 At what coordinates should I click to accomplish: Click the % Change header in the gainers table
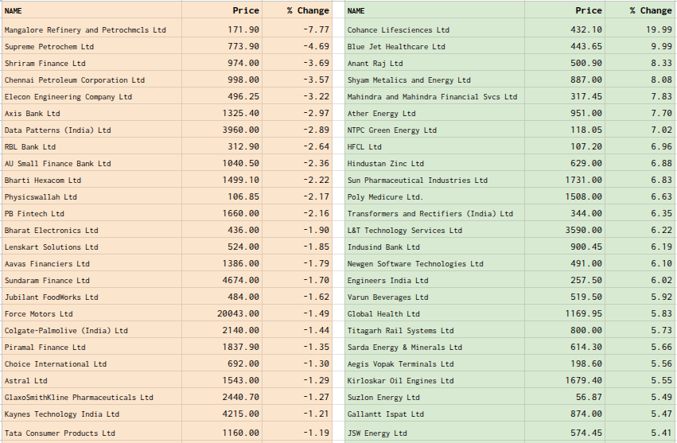(650, 10)
